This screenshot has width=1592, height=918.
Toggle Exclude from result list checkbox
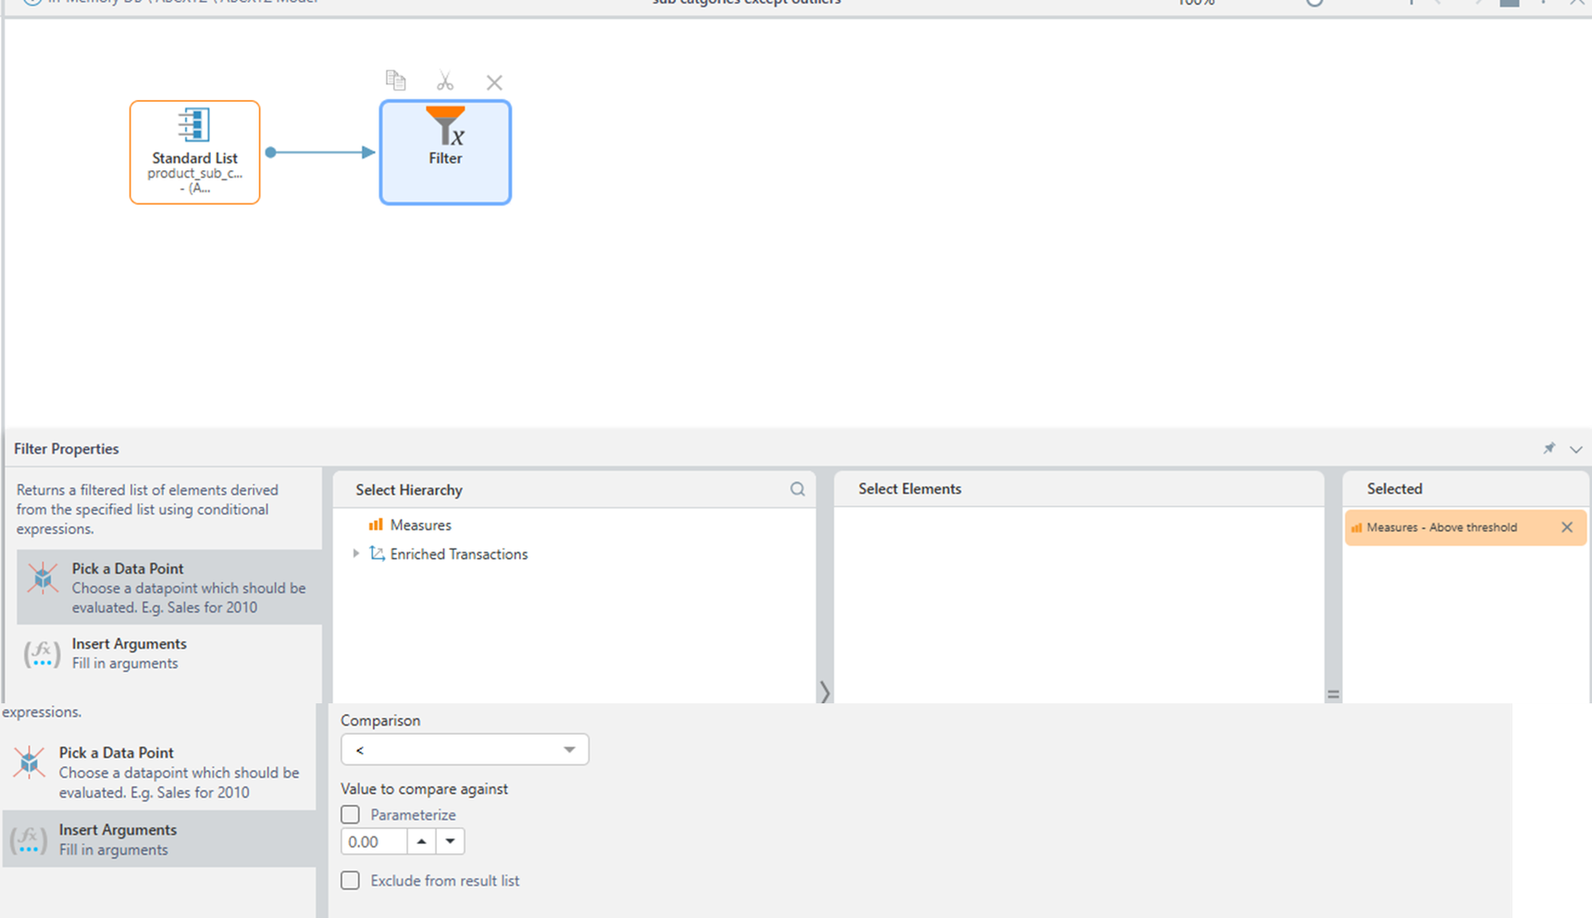coord(350,880)
